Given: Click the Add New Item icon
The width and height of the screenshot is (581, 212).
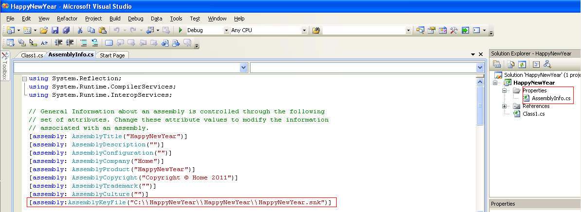Looking at the screenshot, I should (x=27, y=30).
